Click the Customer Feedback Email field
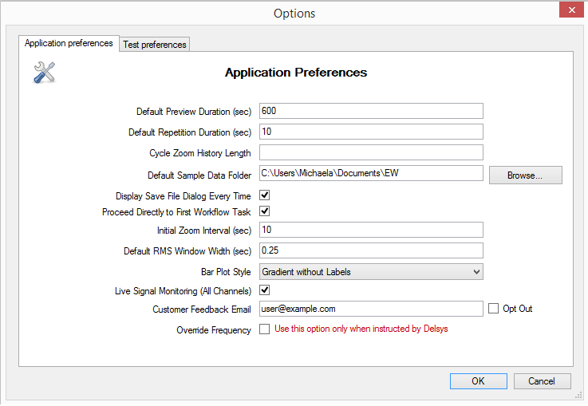 pos(371,309)
